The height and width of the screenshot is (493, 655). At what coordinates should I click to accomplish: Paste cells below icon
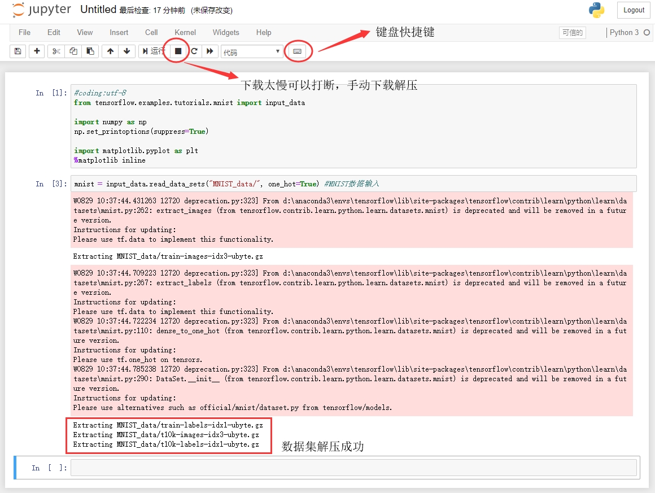tap(90, 51)
